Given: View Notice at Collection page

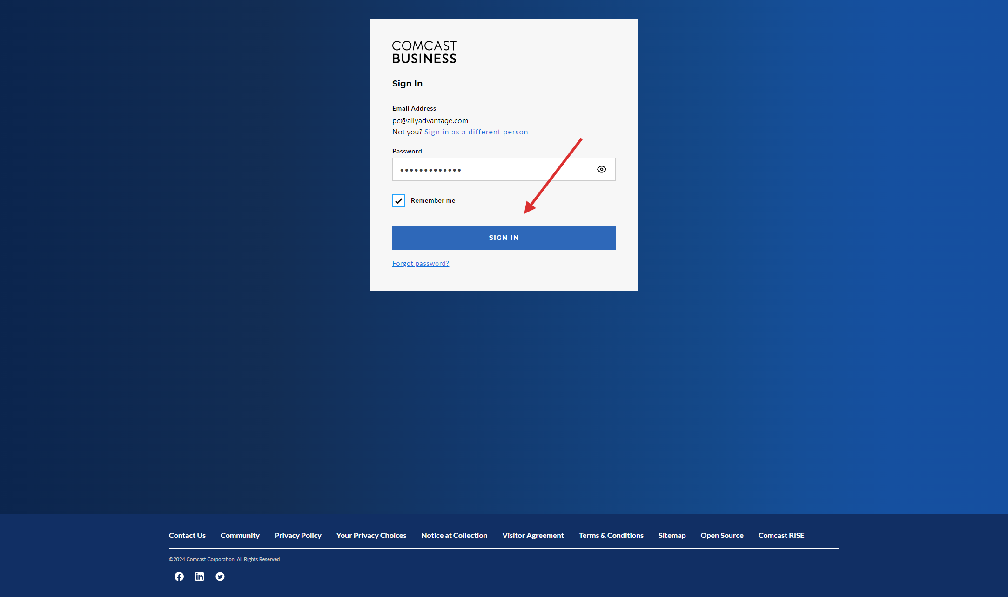Looking at the screenshot, I should coord(454,536).
